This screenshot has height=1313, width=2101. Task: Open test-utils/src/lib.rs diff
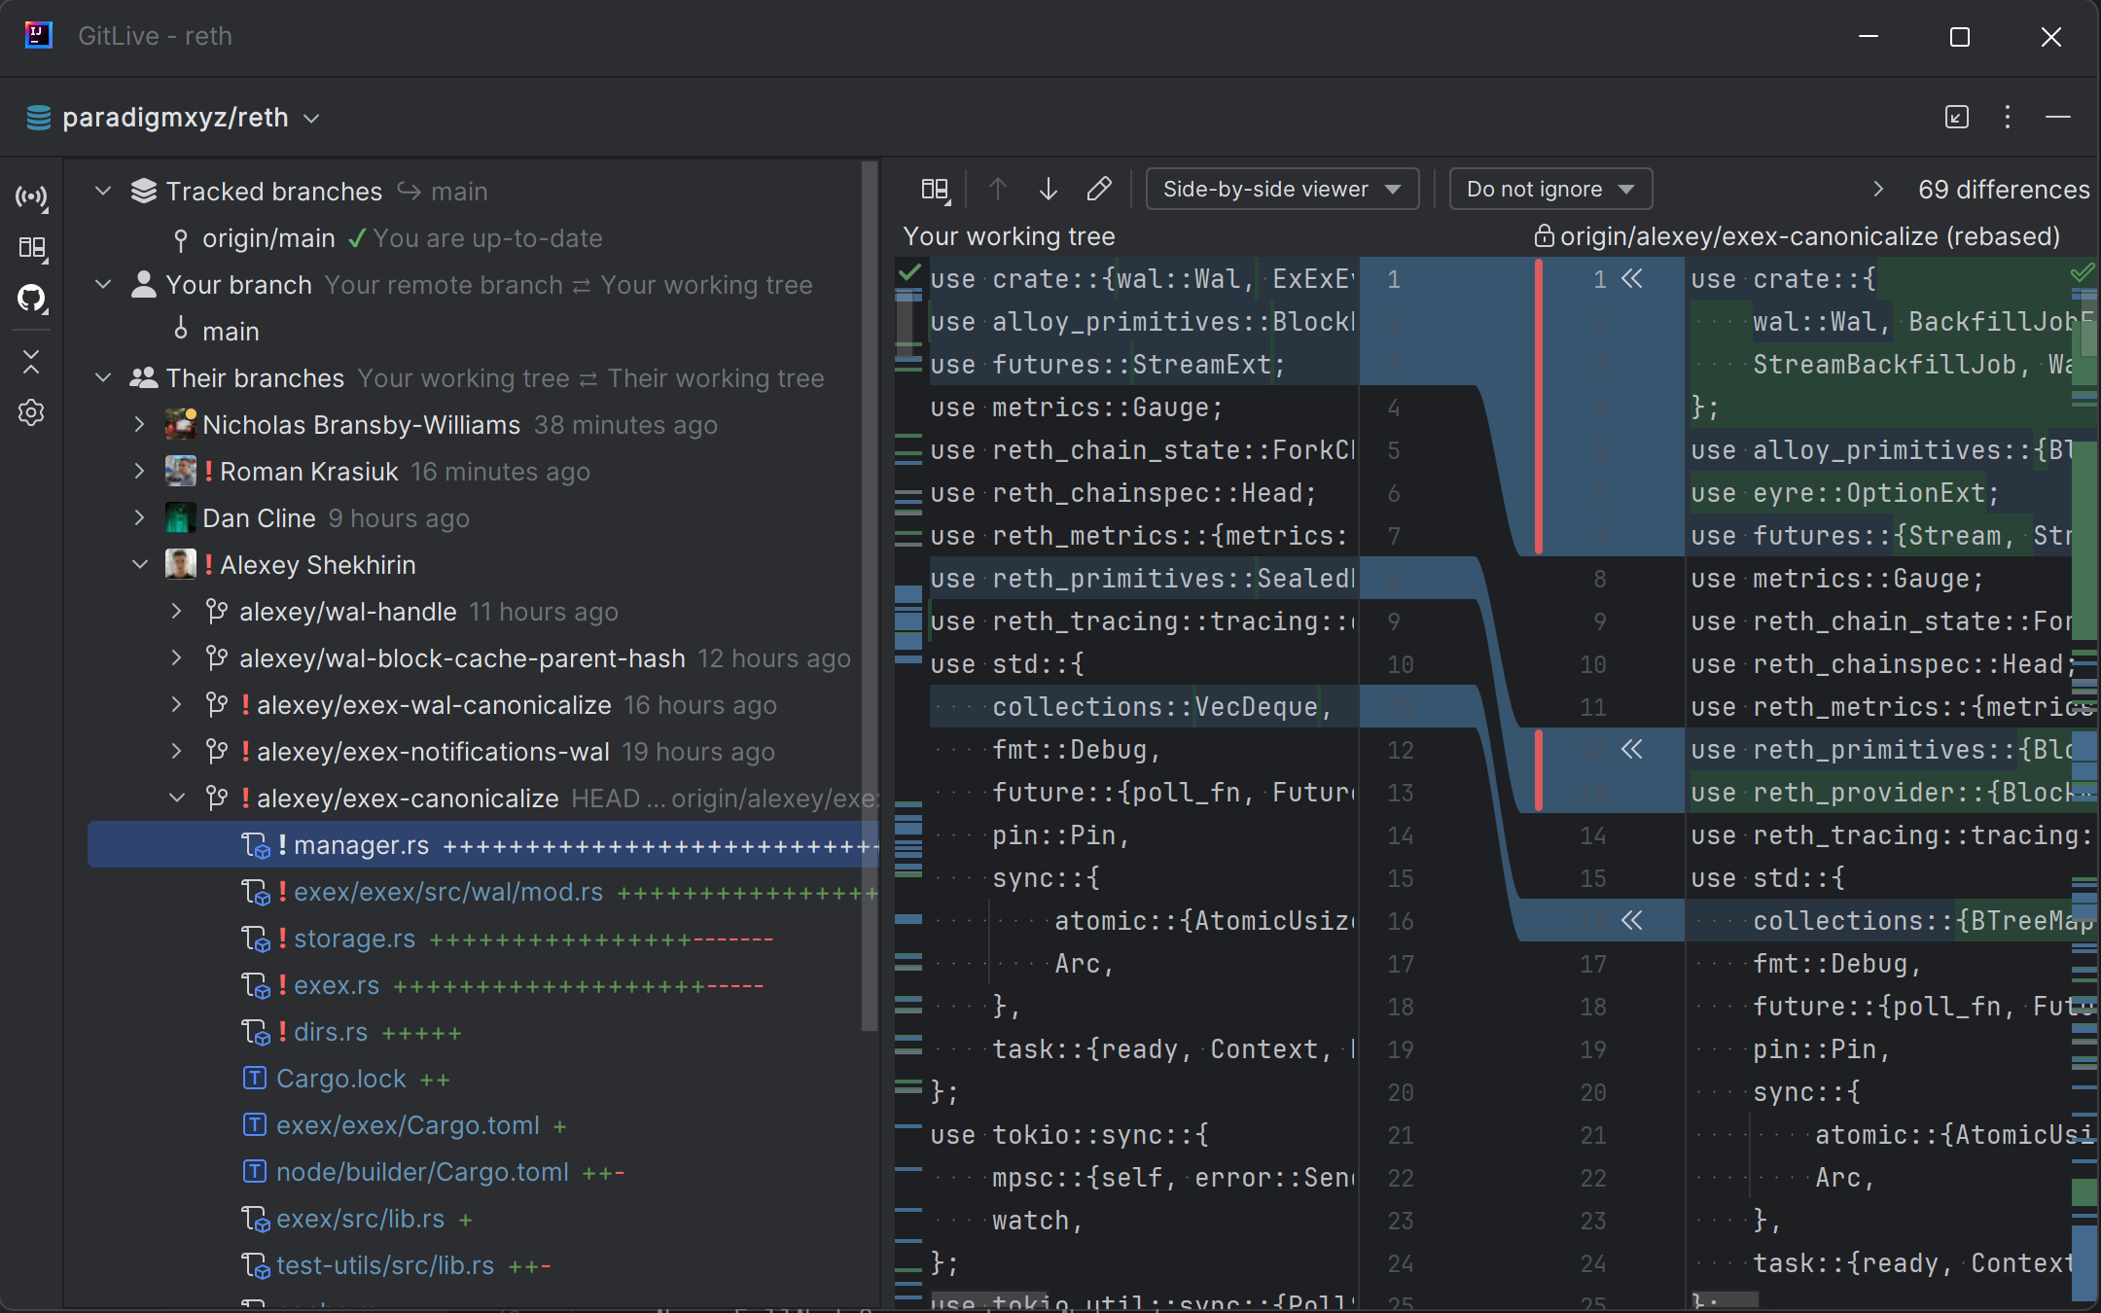coord(384,1265)
